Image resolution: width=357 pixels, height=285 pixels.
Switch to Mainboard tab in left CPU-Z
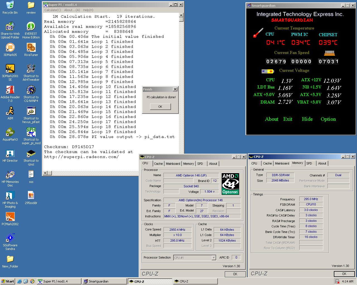(x=173, y=164)
